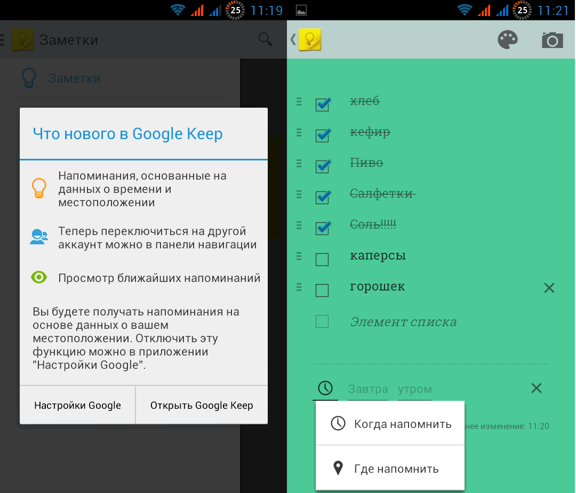Viewport: 576px width, 493px height.
Task: Uncheck the Соль!!!!! checkbox
Action: point(323,228)
